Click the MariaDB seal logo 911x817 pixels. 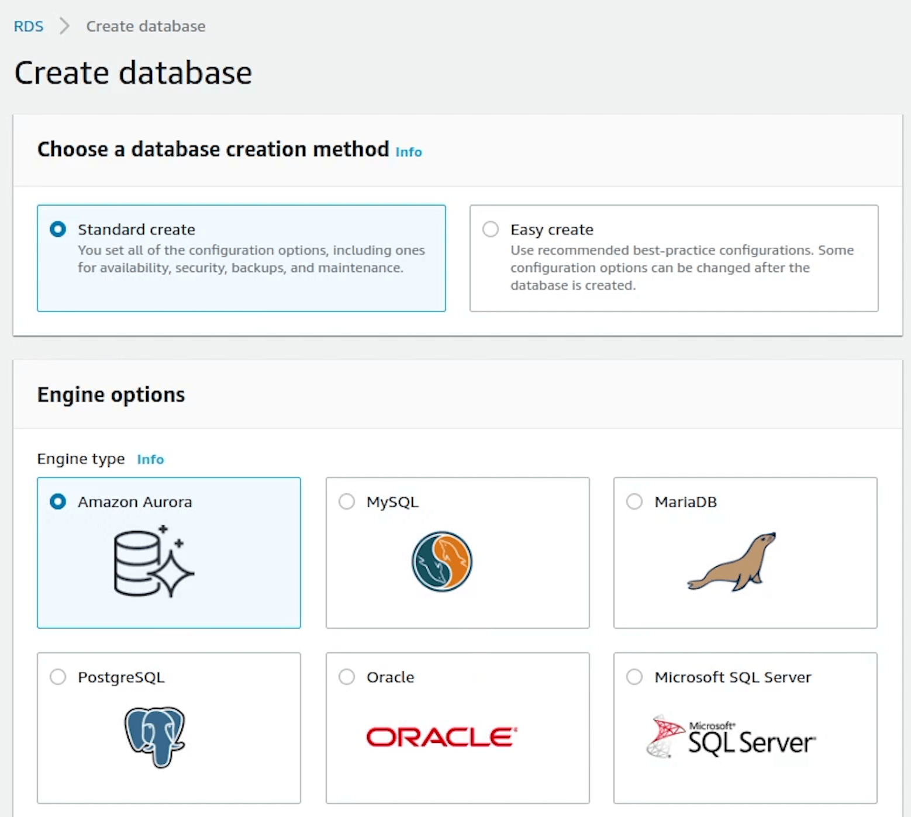(x=732, y=562)
